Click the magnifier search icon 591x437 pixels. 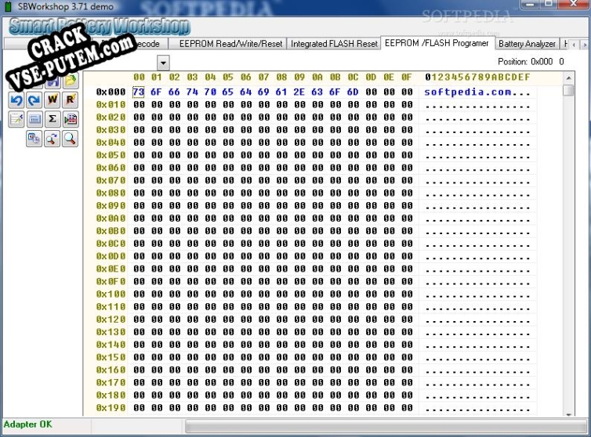coord(71,139)
